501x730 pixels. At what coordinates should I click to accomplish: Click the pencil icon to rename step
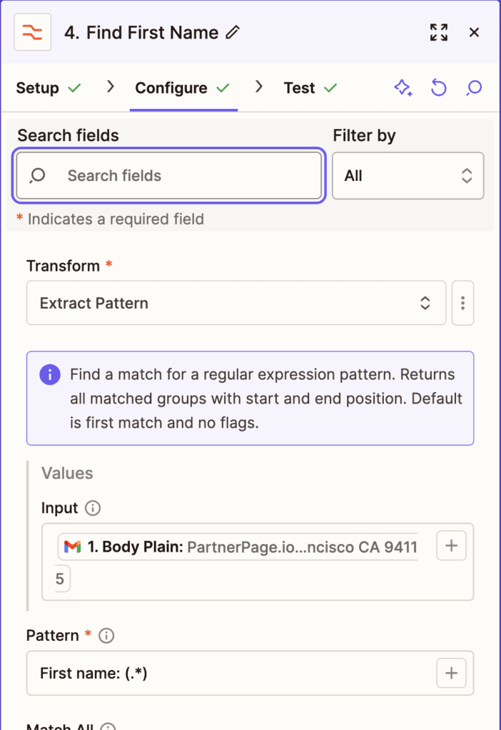[x=233, y=32]
